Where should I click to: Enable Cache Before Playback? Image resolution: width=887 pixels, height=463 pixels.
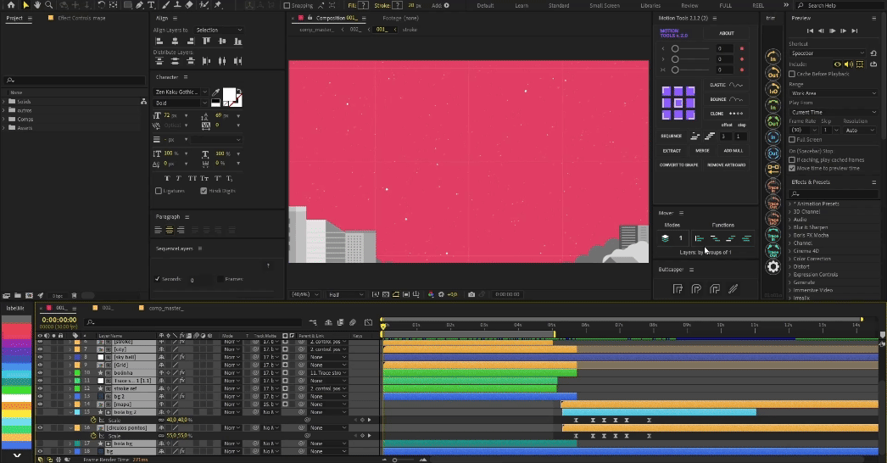pyautogui.click(x=792, y=74)
